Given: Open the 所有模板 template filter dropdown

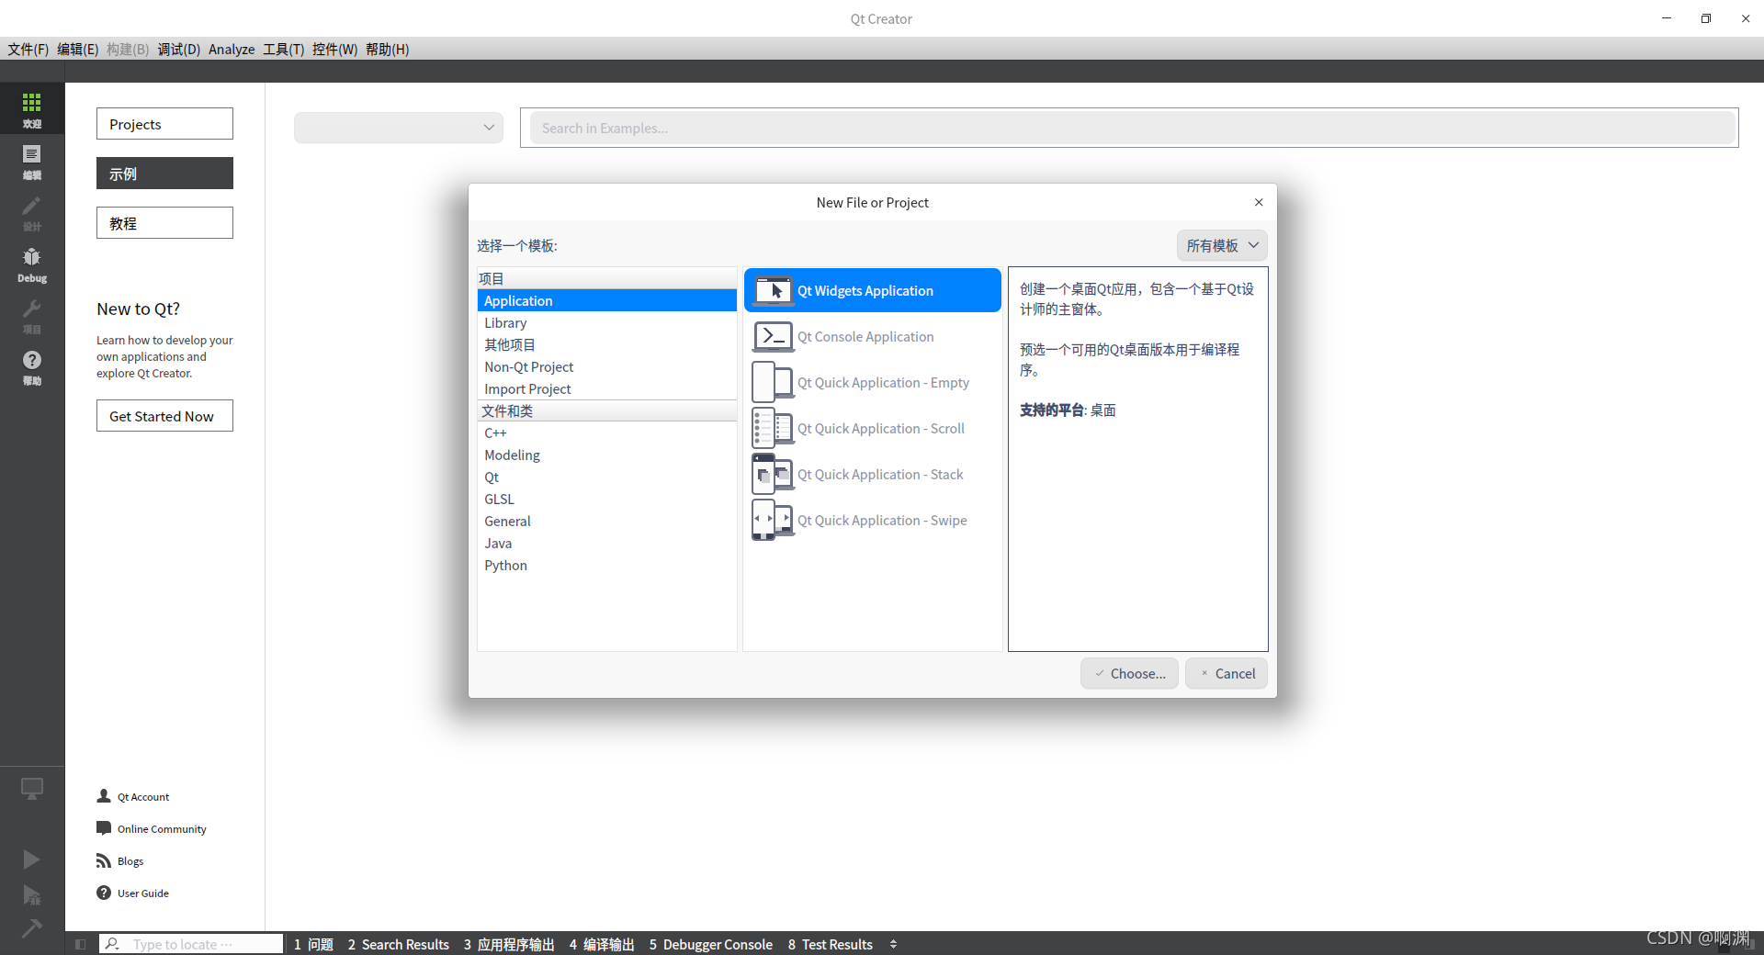Looking at the screenshot, I should tap(1222, 245).
